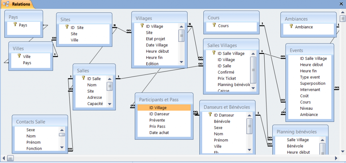Click the key icon beside Cours field
346x163 pixels.
214,25
